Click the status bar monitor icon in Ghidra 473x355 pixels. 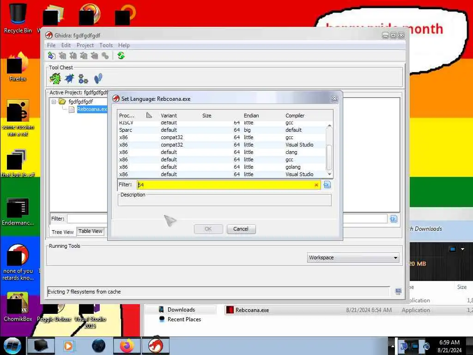point(398,291)
